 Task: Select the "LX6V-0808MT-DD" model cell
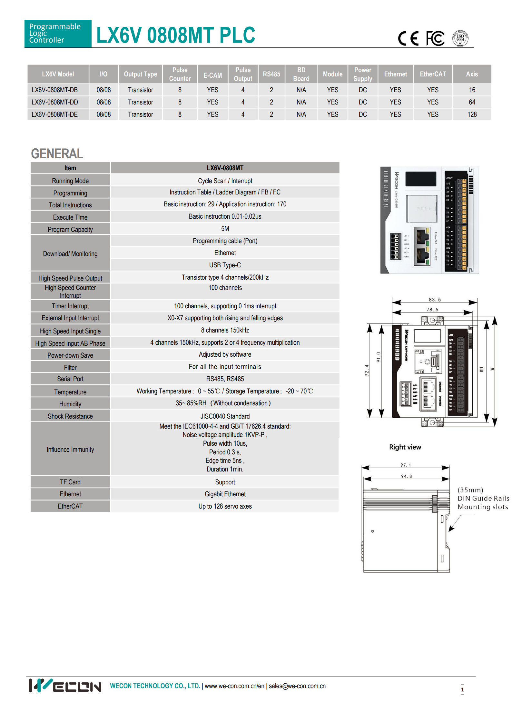click(58, 102)
